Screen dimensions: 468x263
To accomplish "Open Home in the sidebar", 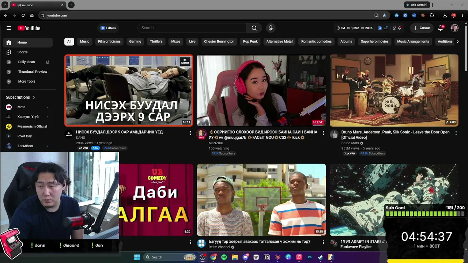I will pos(28,42).
